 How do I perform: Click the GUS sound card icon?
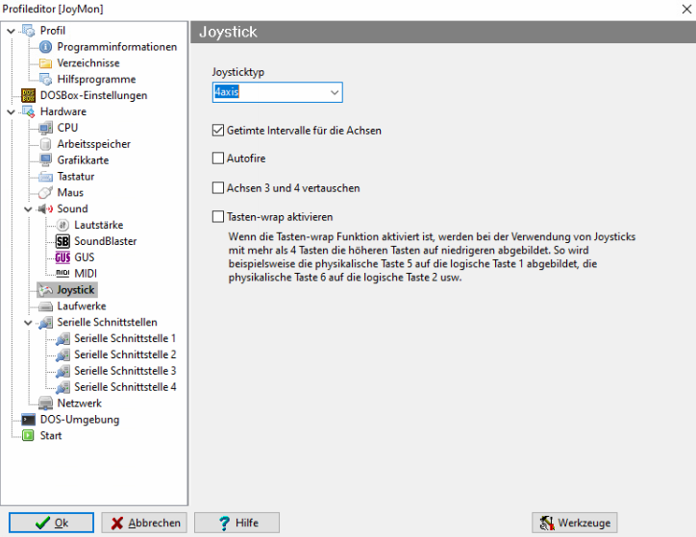coord(62,257)
